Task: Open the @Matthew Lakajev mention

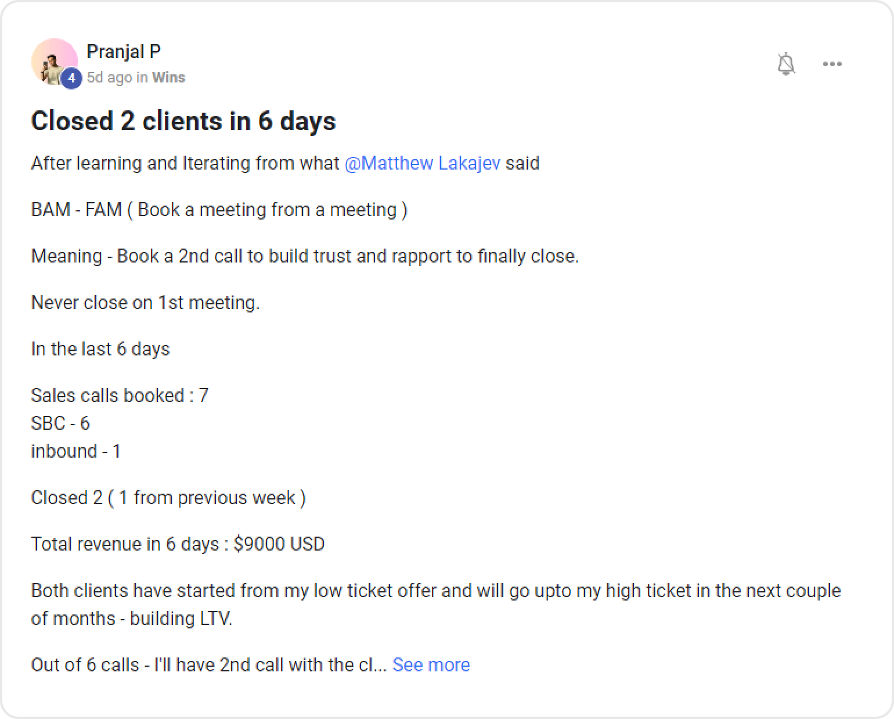Action: (422, 163)
